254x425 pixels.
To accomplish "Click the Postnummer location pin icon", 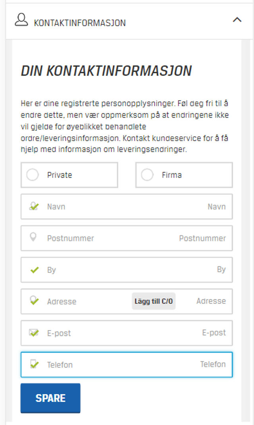I will [x=33, y=238].
